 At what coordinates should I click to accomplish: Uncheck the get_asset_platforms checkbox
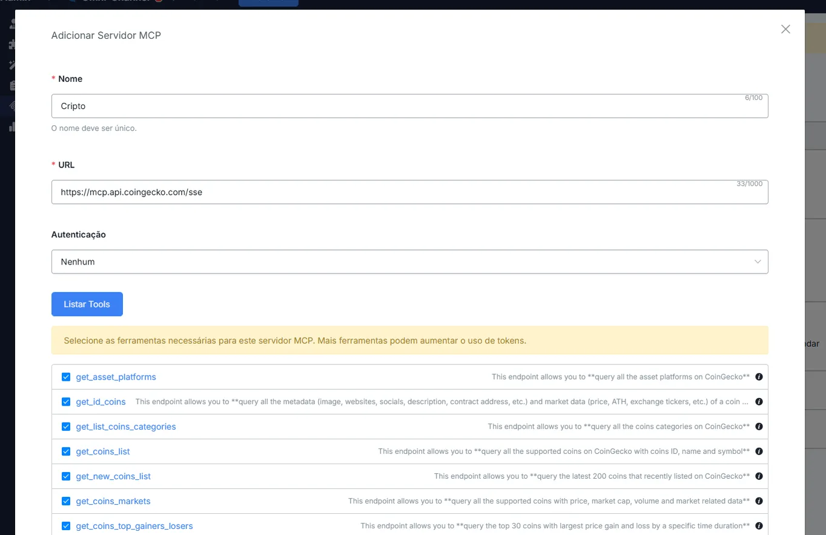tap(66, 377)
